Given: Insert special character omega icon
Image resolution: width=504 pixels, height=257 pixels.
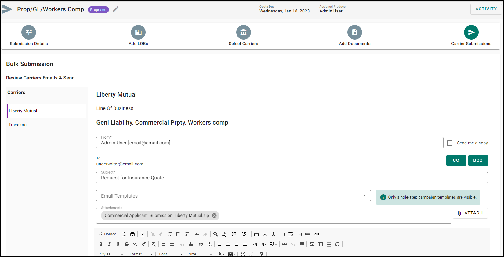Looking at the screenshot, I should coord(337,244).
